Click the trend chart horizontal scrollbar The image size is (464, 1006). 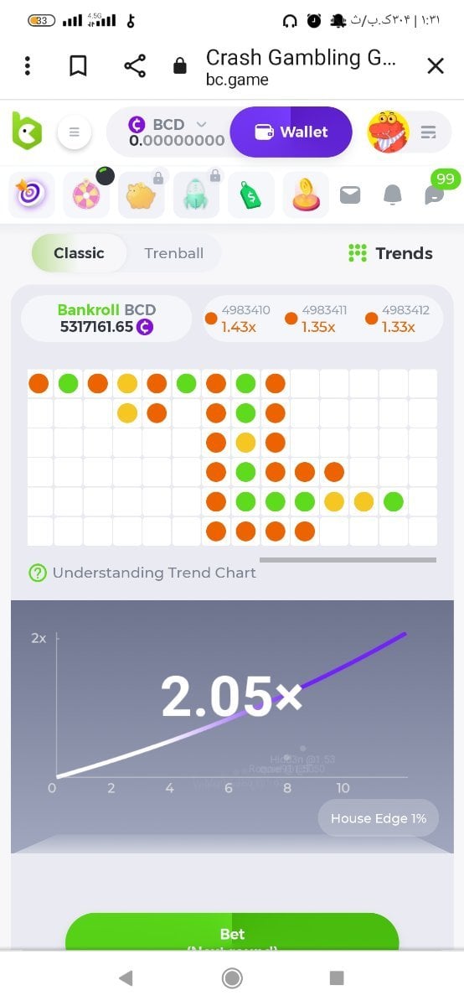click(348, 559)
